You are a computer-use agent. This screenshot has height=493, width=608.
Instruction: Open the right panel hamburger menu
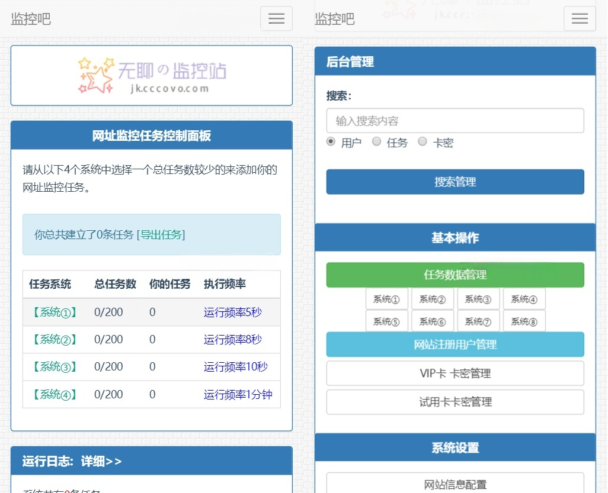(x=579, y=18)
